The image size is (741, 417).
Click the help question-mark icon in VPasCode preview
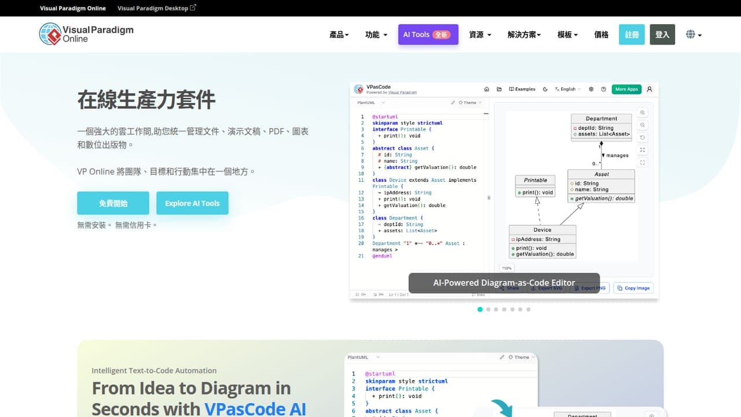coord(603,89)
